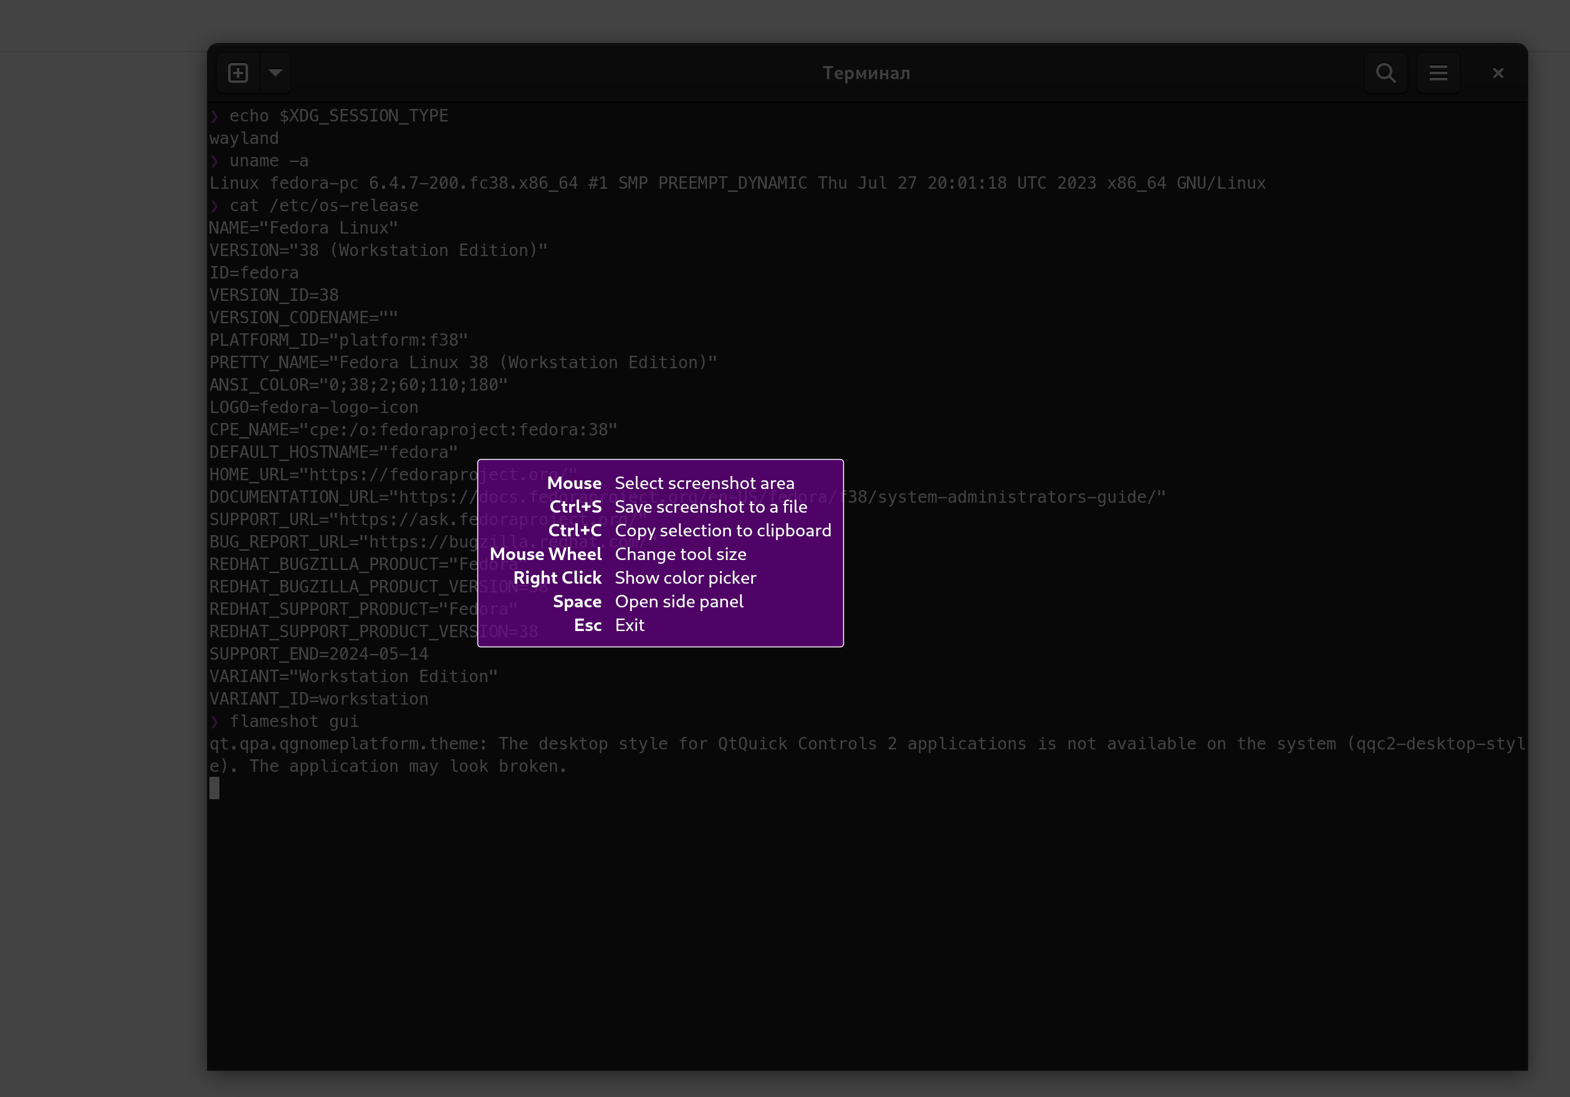Click the LOGO=fedora-logo-icon line
This screenshot has width=1570, height=1097.
coord(314,407)
